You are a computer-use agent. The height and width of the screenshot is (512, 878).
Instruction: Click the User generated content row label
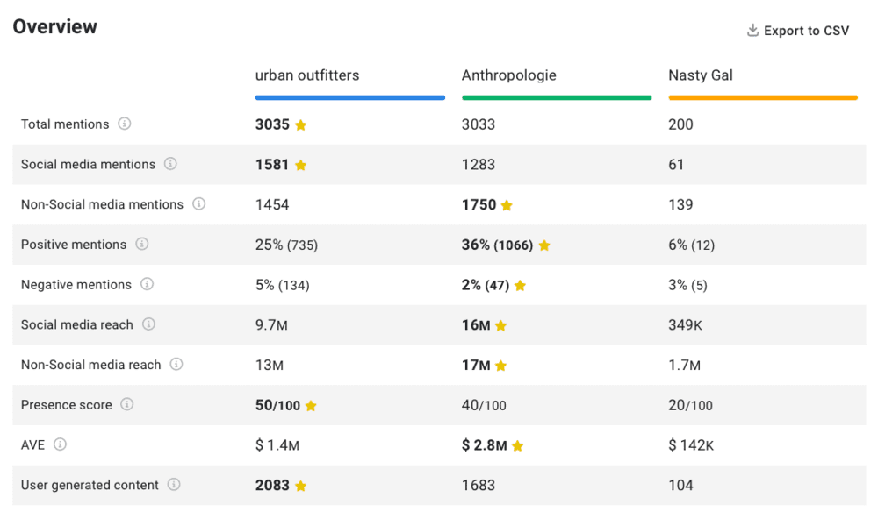(x=90, y=485)
